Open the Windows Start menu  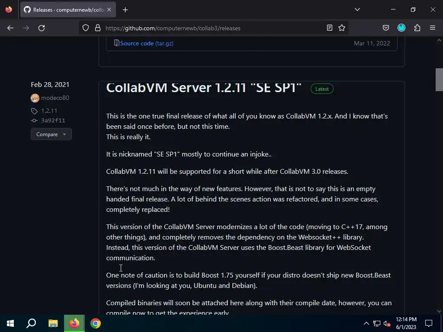point(10,323)
